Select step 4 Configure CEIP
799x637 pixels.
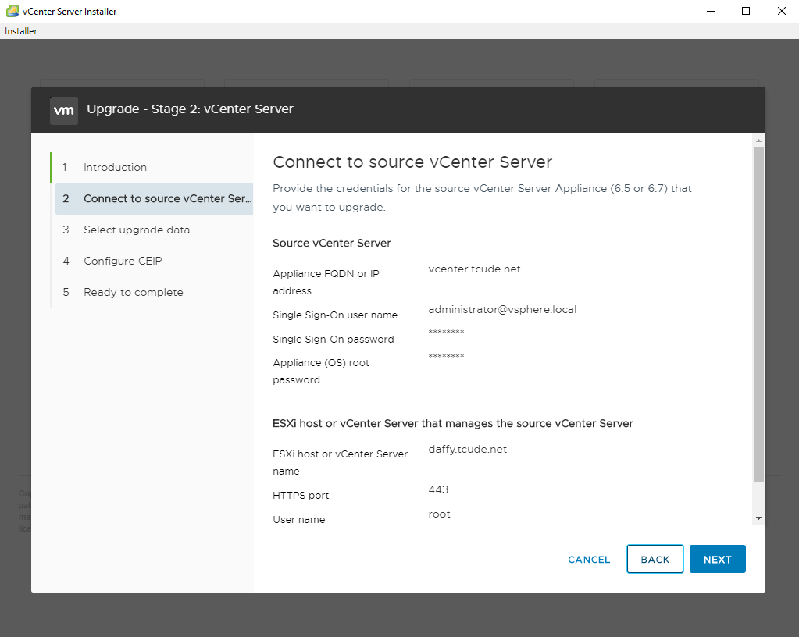tap(123, 261)
